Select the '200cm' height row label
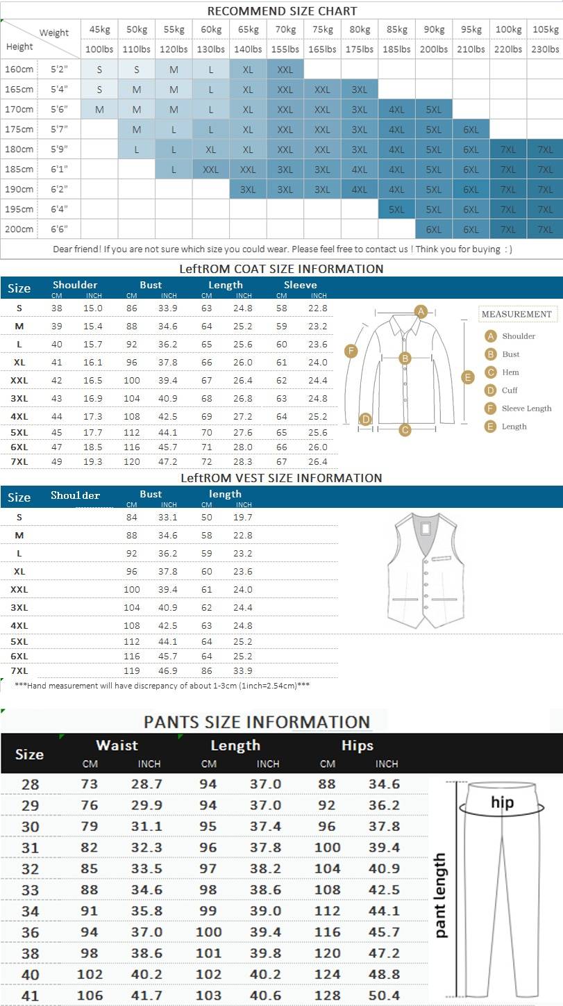The height and width of the screenshot is (1006, 563). tap(19, 229)
